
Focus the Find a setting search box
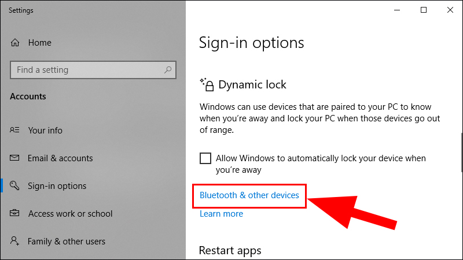[93, 70]
